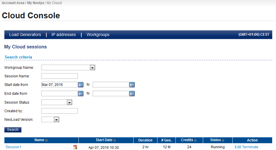The image size is (276, 150).
Task: Expand the Session Status dropdown
Action: click(x=69, y=102)
